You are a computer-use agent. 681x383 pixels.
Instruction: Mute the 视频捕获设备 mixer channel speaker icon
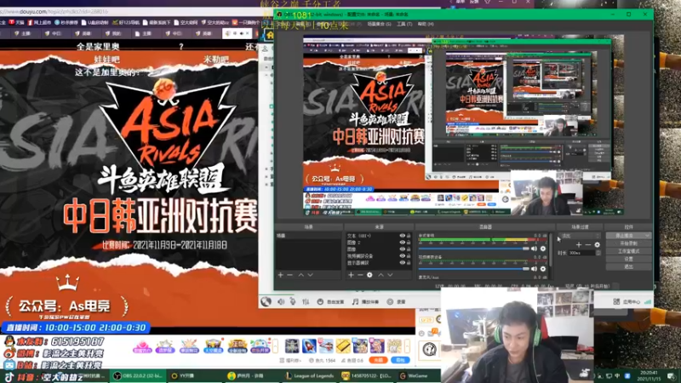[x=534, y=269]
